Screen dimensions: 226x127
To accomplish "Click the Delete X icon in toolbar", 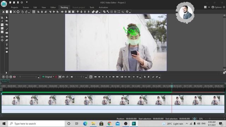I will click(14, 12).
